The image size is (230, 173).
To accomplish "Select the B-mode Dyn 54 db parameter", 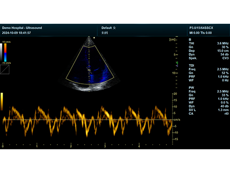I will pos(209,54).
